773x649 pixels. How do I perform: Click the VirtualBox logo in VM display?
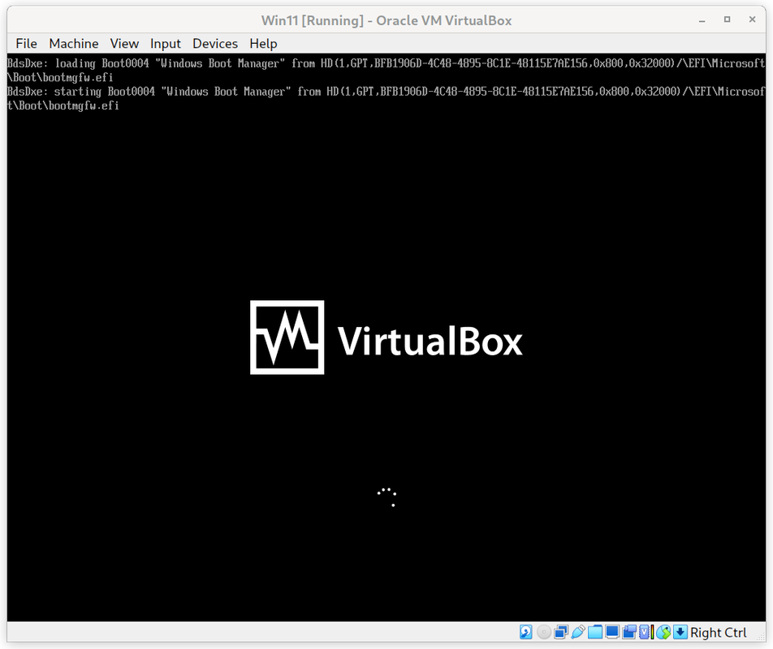pyautogui.click(x=386, y=337)
